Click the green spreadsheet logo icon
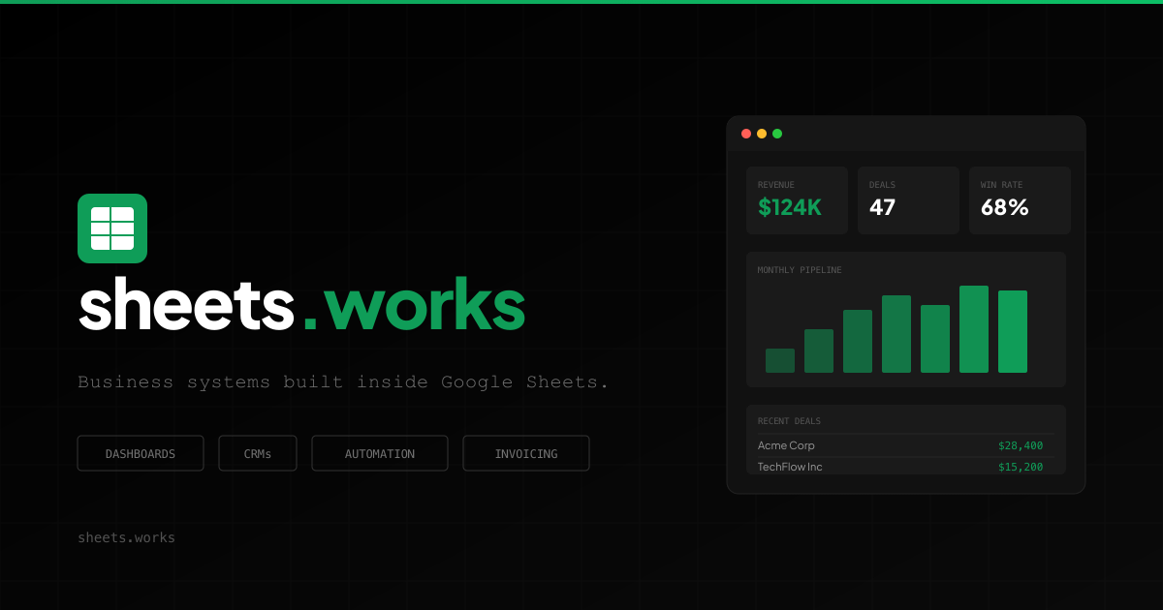 [x=112, y=229]
